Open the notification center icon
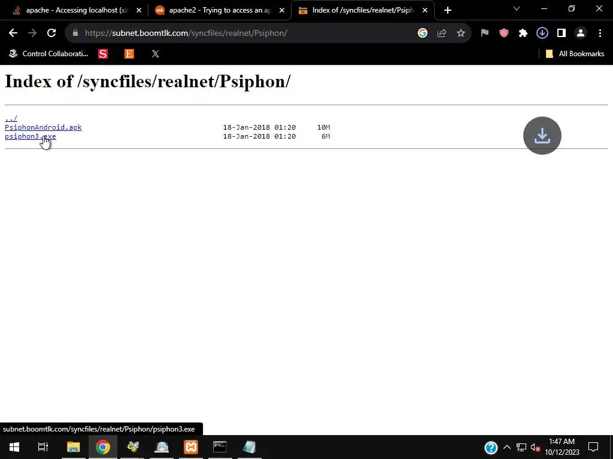This screenshot has height=459, width=613. [x=593, y=447]
